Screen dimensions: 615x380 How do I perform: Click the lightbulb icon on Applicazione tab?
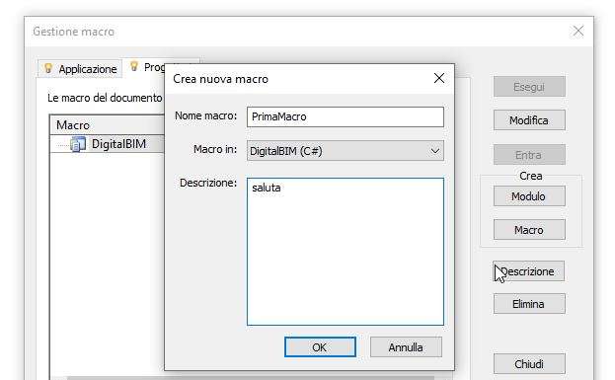[48, 69]
